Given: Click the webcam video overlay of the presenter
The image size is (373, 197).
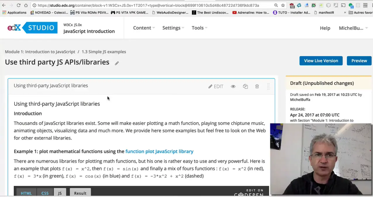Looking at the screenshot, I should coord(321,159).
